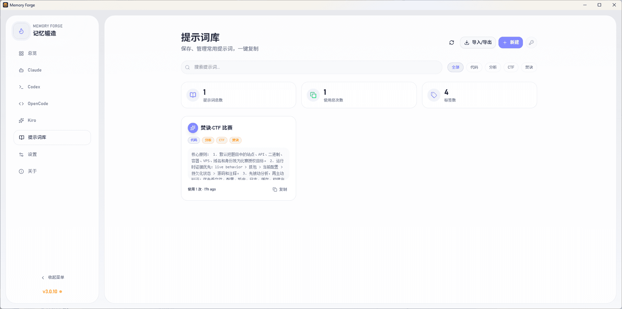Click the sparkle icon on prompt card
Screen dimensions: 622x309
(193, 128)
